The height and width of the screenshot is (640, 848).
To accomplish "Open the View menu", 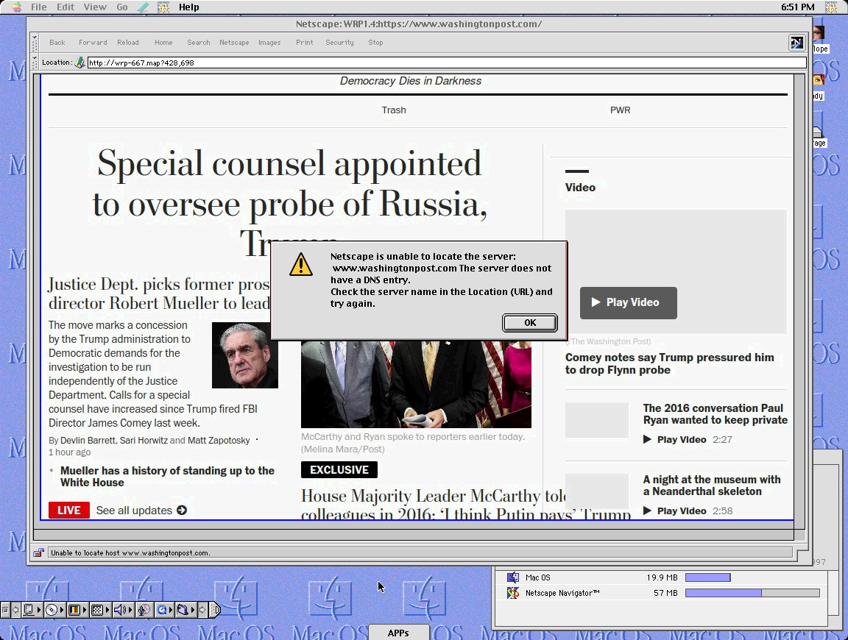I will coord(95,7).
